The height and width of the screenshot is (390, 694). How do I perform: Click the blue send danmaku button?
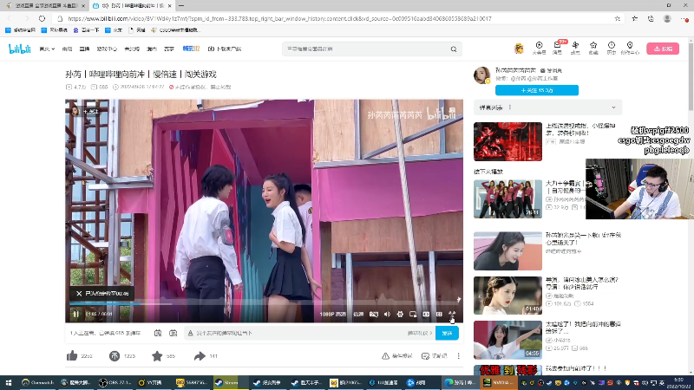[447, 333]
